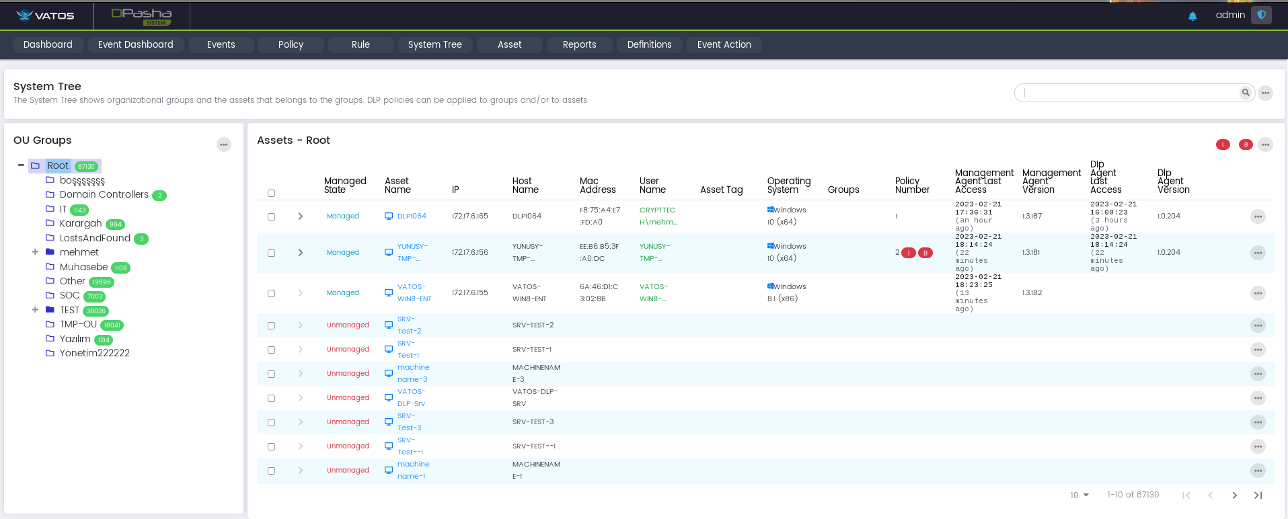Open row actions for DLP1064
Image resolution: width=1288 pixels, height=519 pixels.
(x=1258, y=216)
